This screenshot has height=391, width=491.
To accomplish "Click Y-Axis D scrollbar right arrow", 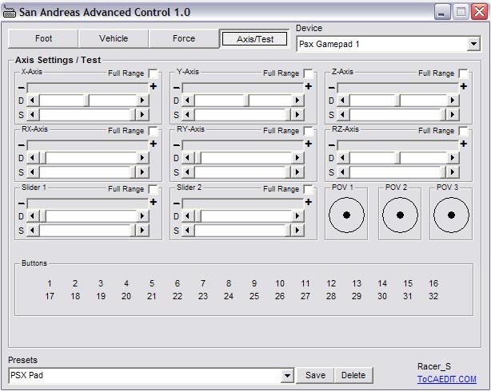I will [297, 101].
